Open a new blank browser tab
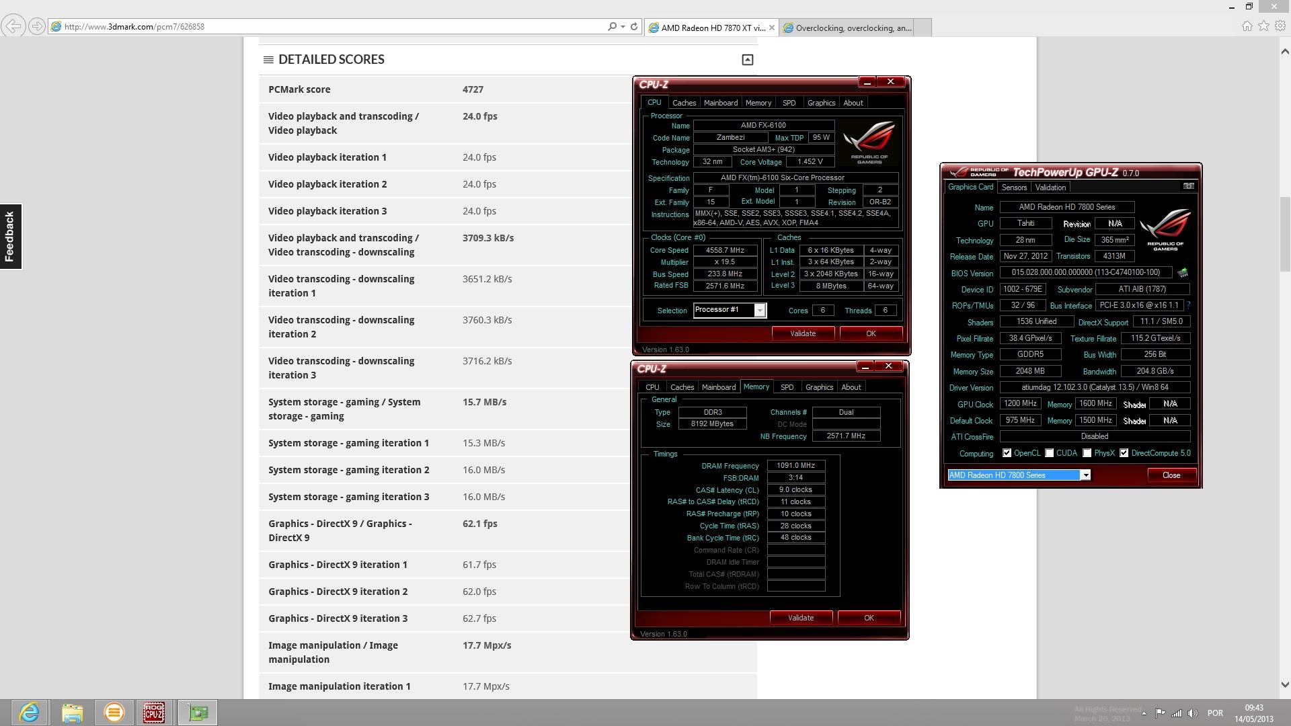This screenshot has height=726, width=1291. [x=923, y=28]
